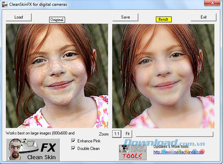The height and width of the screenshot is (164, 223).
Task: Toggle the Double Clean checkbox
Action: click(73, 148)
